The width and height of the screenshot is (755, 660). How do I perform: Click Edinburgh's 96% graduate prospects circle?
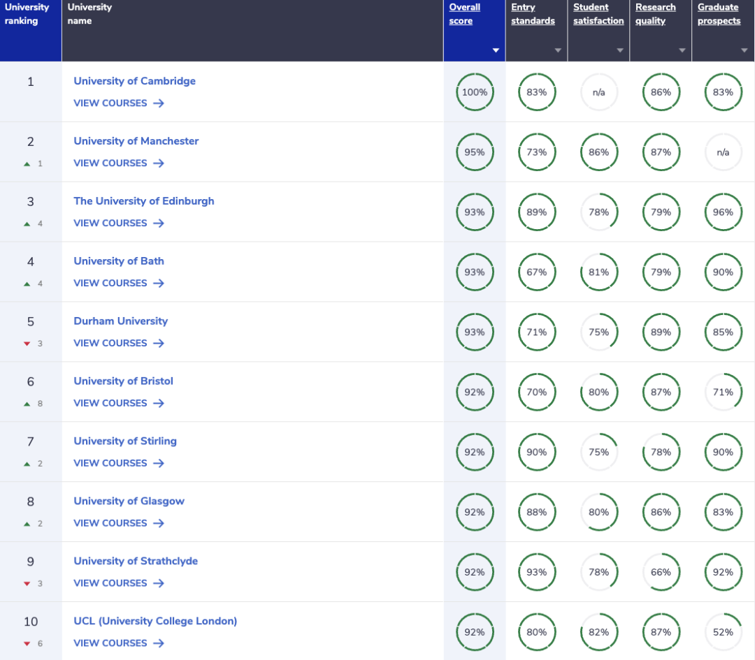pos(723,212)
